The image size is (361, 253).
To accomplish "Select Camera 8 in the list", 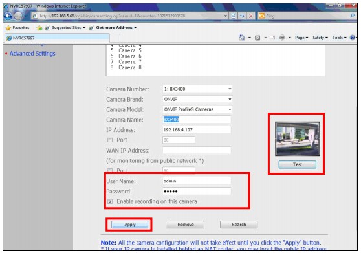I will 126,67.
